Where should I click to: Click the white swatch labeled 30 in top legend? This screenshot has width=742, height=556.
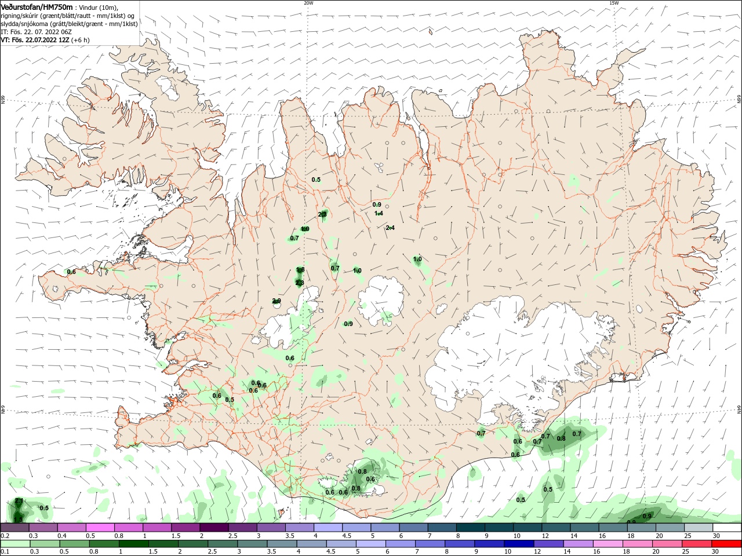pyautogui.click(x=726, y=528)
